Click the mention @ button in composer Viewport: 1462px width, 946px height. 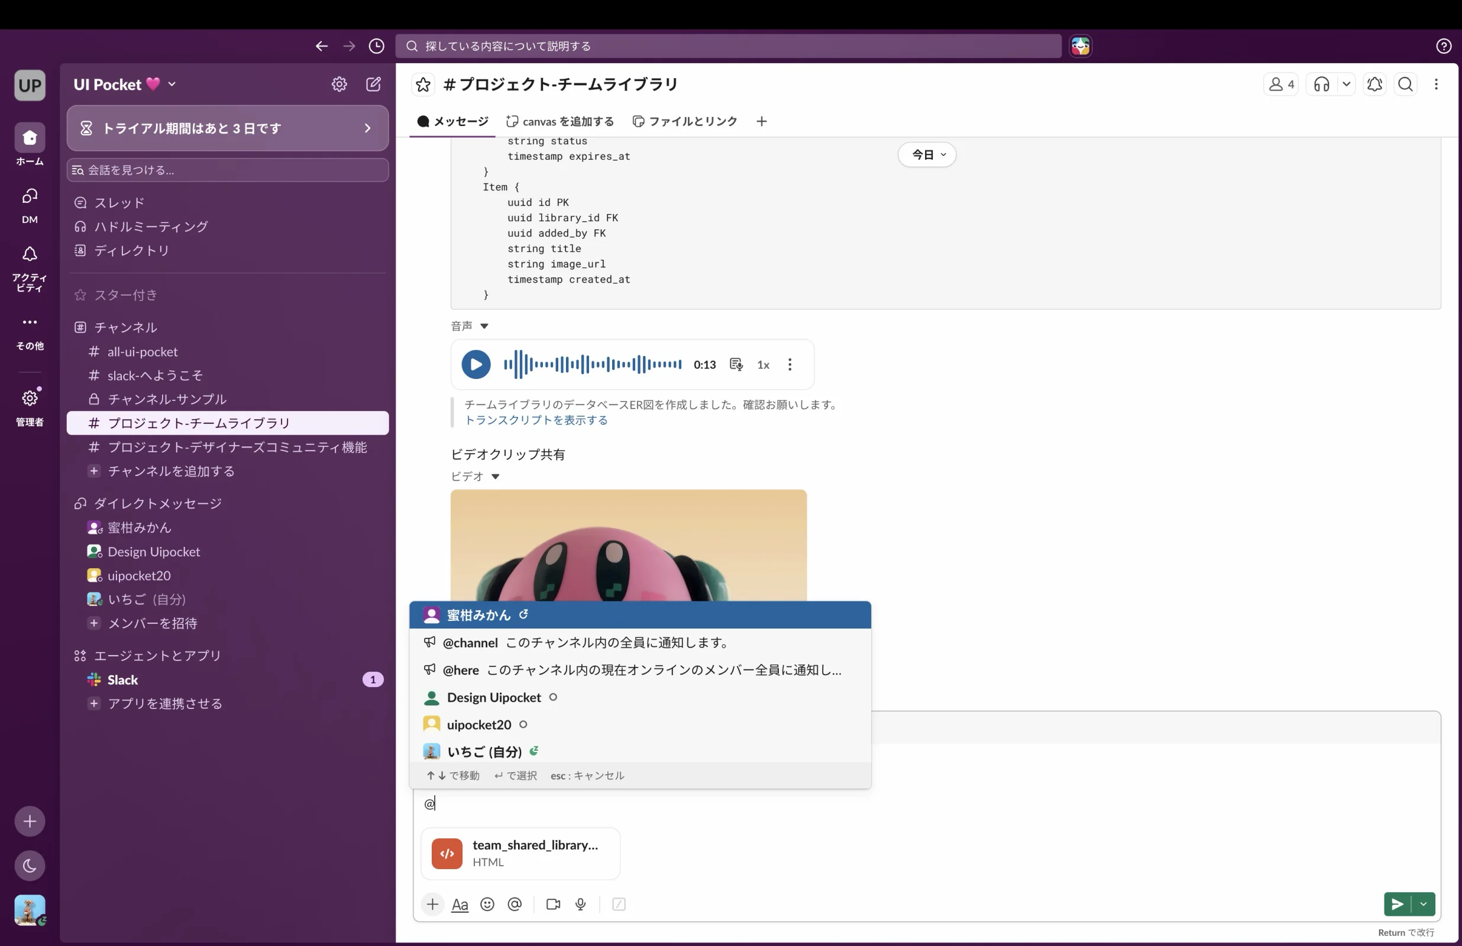tap(515, 904)
